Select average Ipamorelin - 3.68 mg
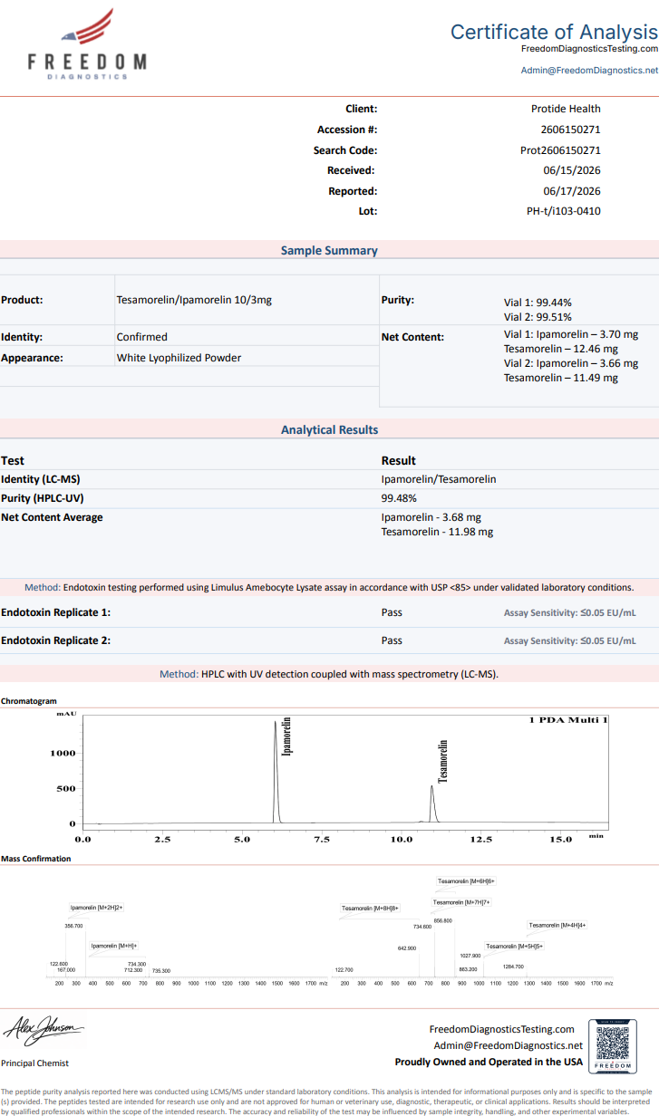 click(431, 518)
